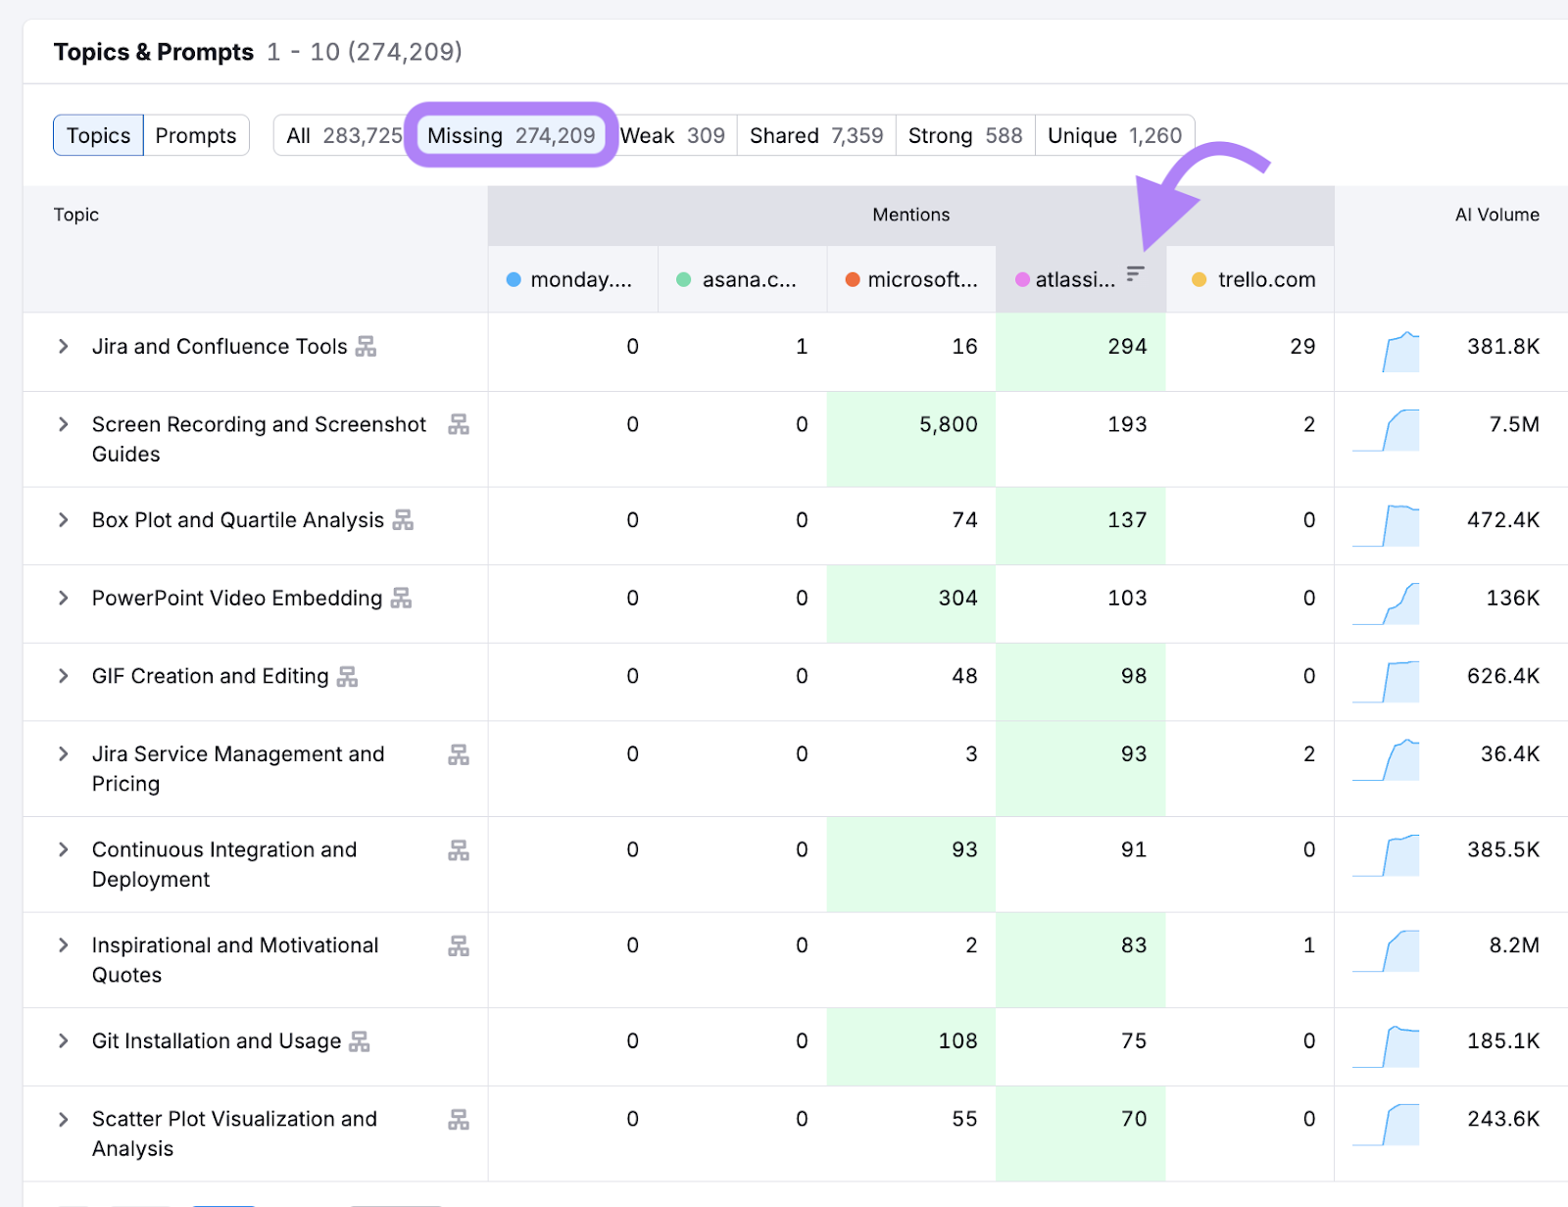
Task: Open the Box Plot and Quartile Analysis topic
Action: tap(63, 520)
